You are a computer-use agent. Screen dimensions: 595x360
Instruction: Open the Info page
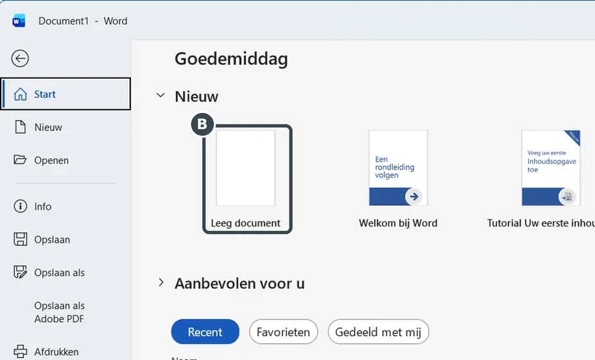click(65, 207)
